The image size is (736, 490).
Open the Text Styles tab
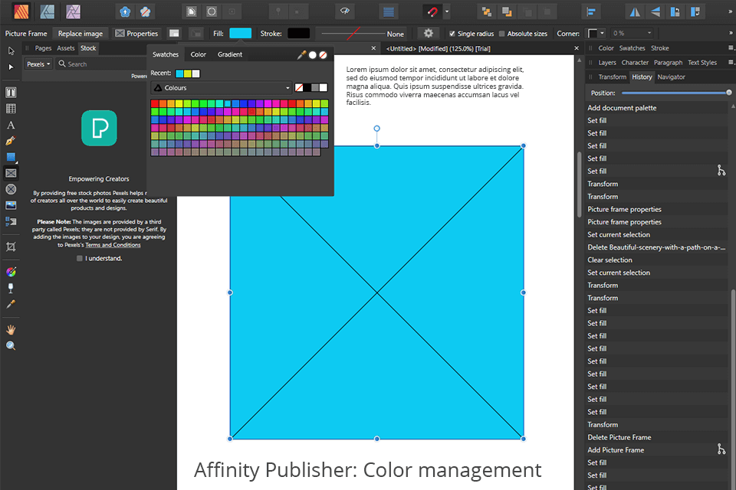(702, 62)
